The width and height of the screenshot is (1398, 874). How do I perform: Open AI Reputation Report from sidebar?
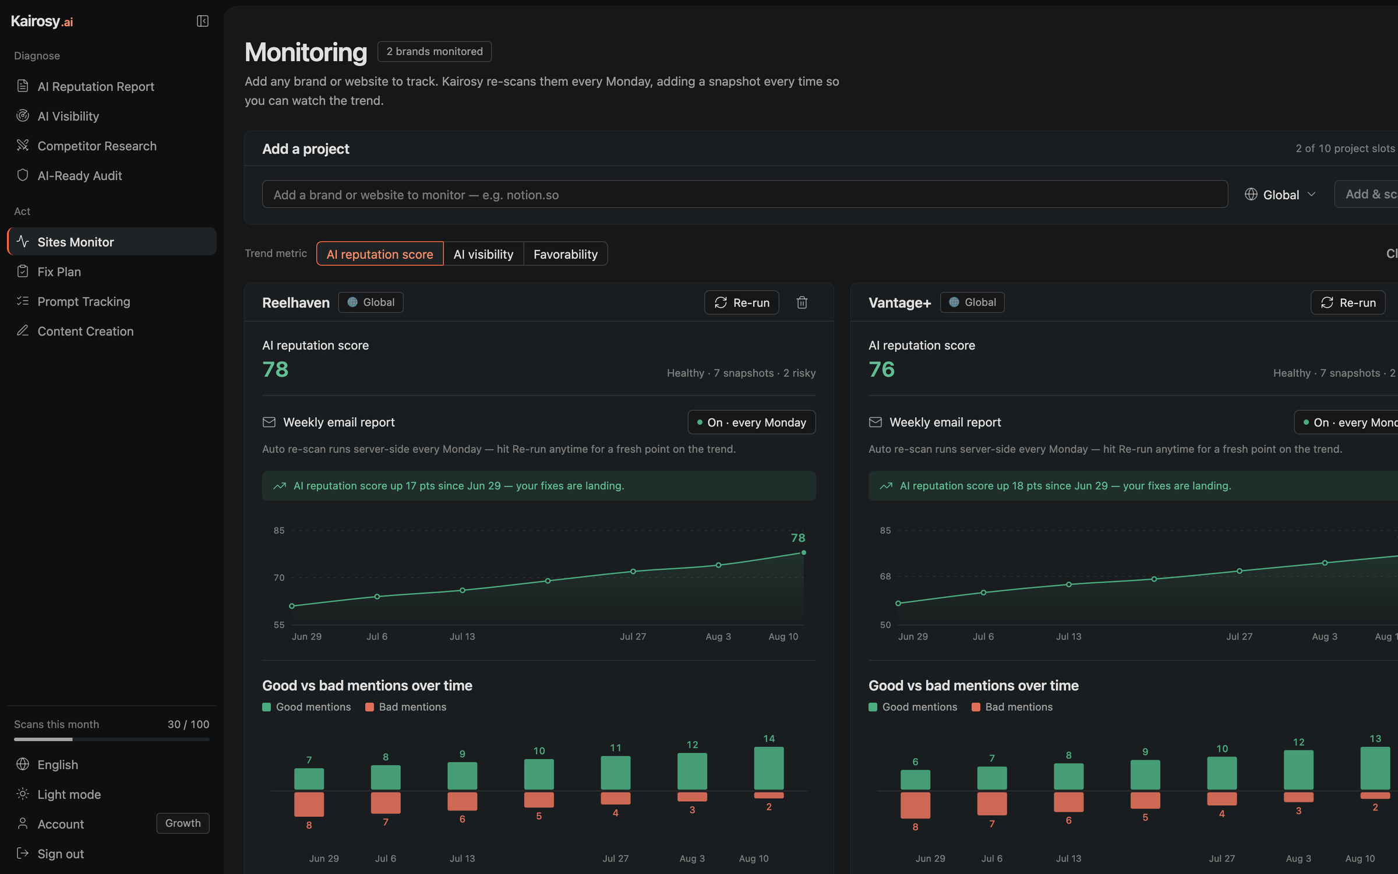[111, 86]
